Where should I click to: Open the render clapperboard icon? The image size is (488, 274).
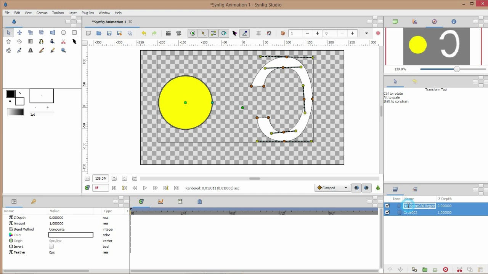pyautogui.click(x=168, y=33)
